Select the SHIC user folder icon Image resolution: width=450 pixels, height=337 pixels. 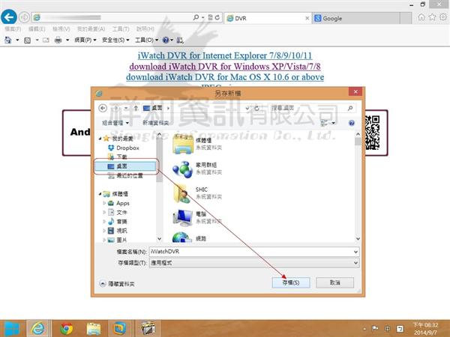(183, 193)
